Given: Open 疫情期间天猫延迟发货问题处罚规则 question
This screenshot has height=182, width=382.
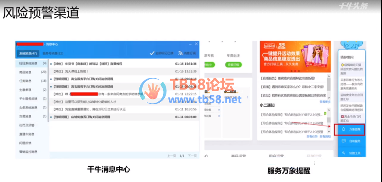Looking at the screenshot, I should [x=352, y=69].
